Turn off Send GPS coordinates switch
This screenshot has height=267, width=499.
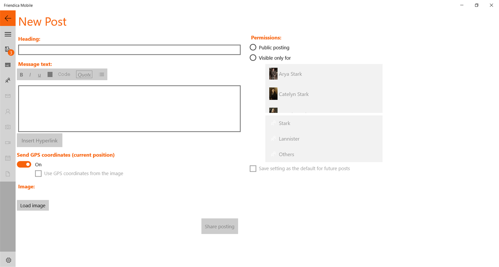pyautogui.click(x=24, y=164)
